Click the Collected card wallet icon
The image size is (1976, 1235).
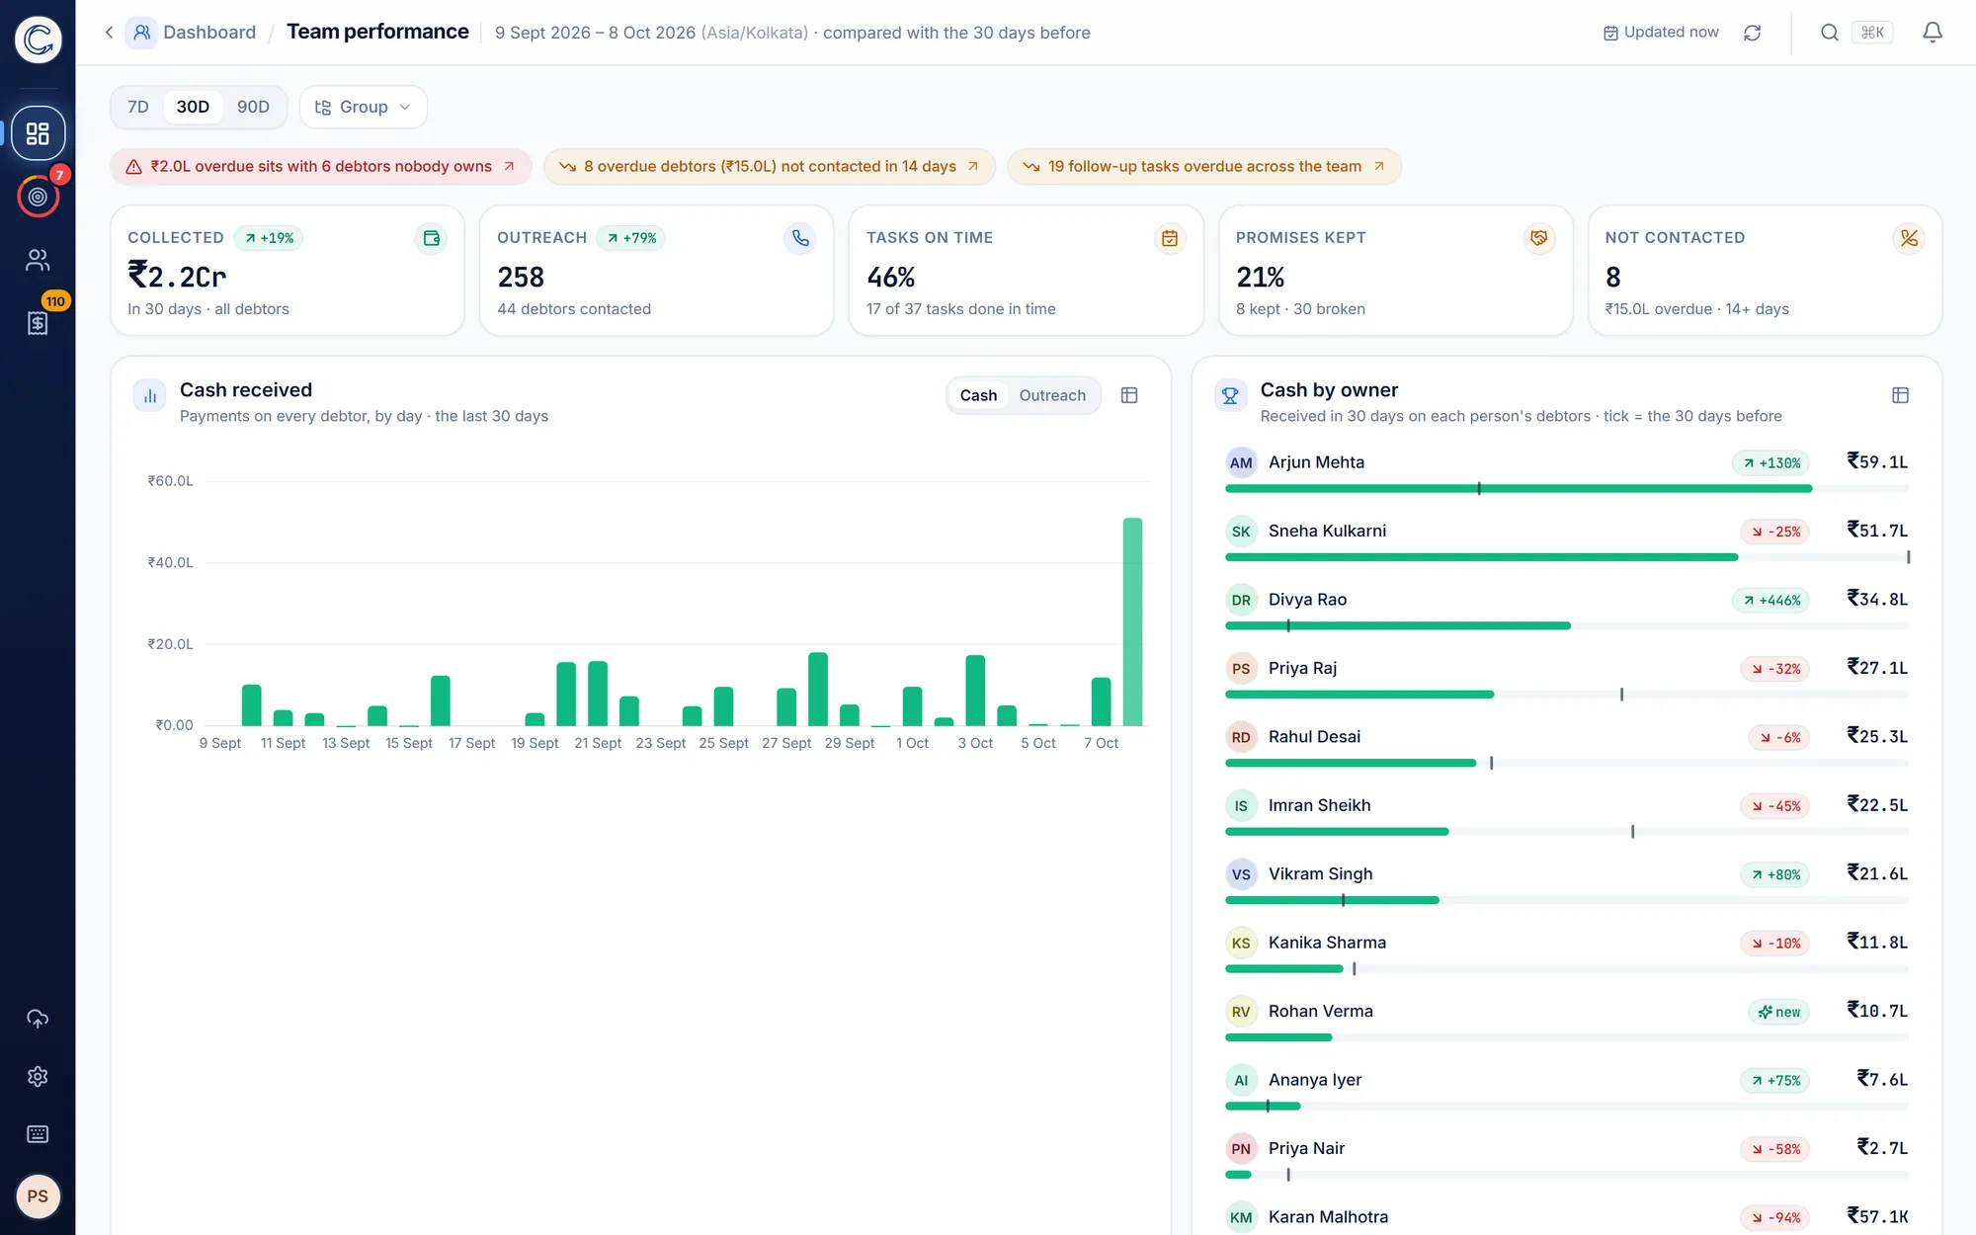tap(431, 238)
